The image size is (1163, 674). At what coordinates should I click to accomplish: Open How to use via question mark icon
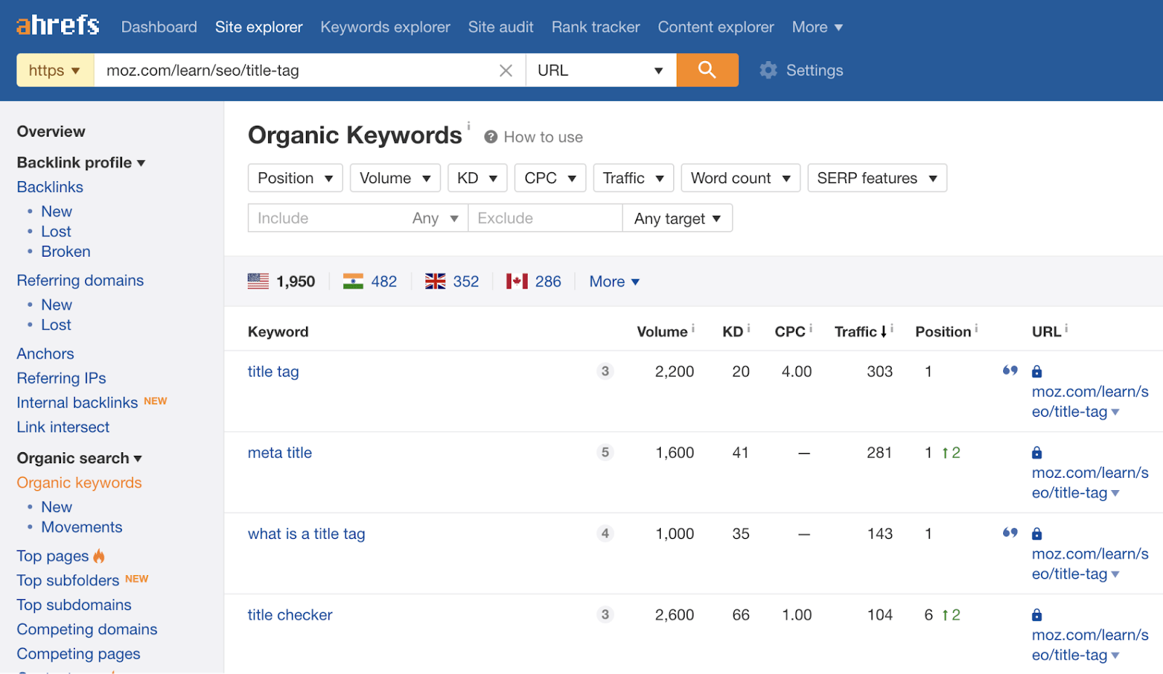pyautogui.click(x=491, y=136)
